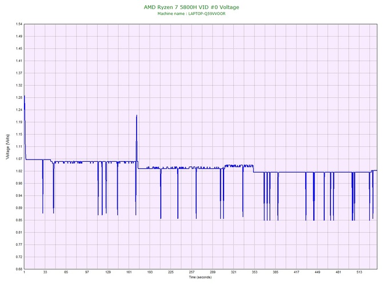383x287 pixels.
Task: Click the 33 tick label on the time axis
Action: (x=45, y=272)
